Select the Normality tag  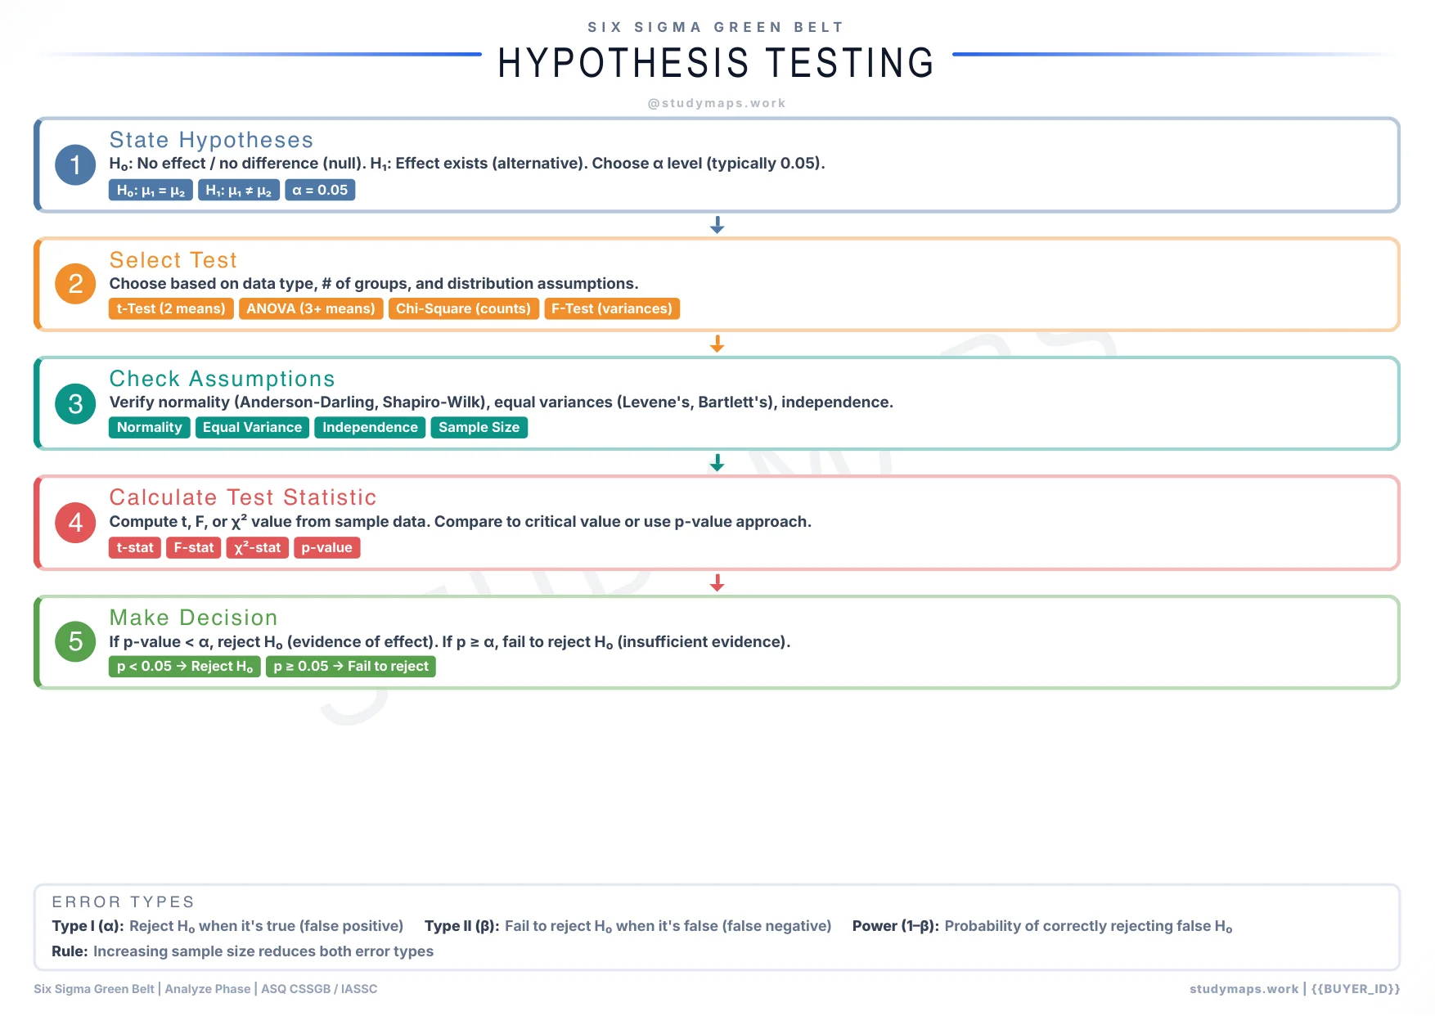click(149, 427)
